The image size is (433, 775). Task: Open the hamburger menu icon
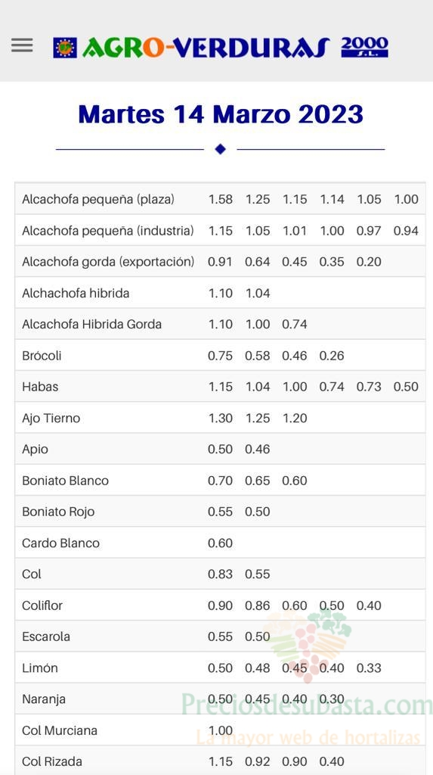point(22,45)
